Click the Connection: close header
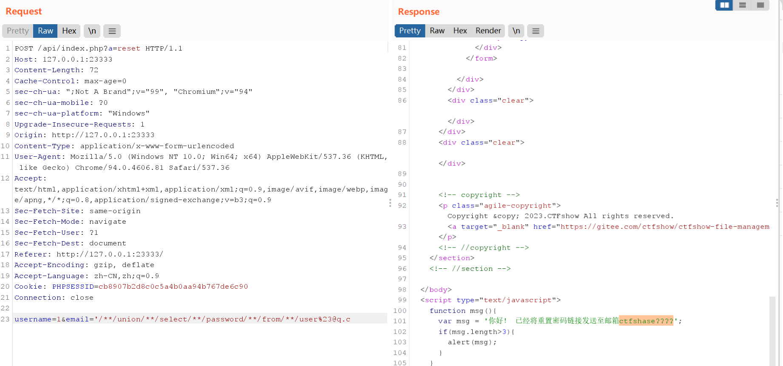Screen dimensions: 783x366 pyautogui.click(x=54, y=298)
